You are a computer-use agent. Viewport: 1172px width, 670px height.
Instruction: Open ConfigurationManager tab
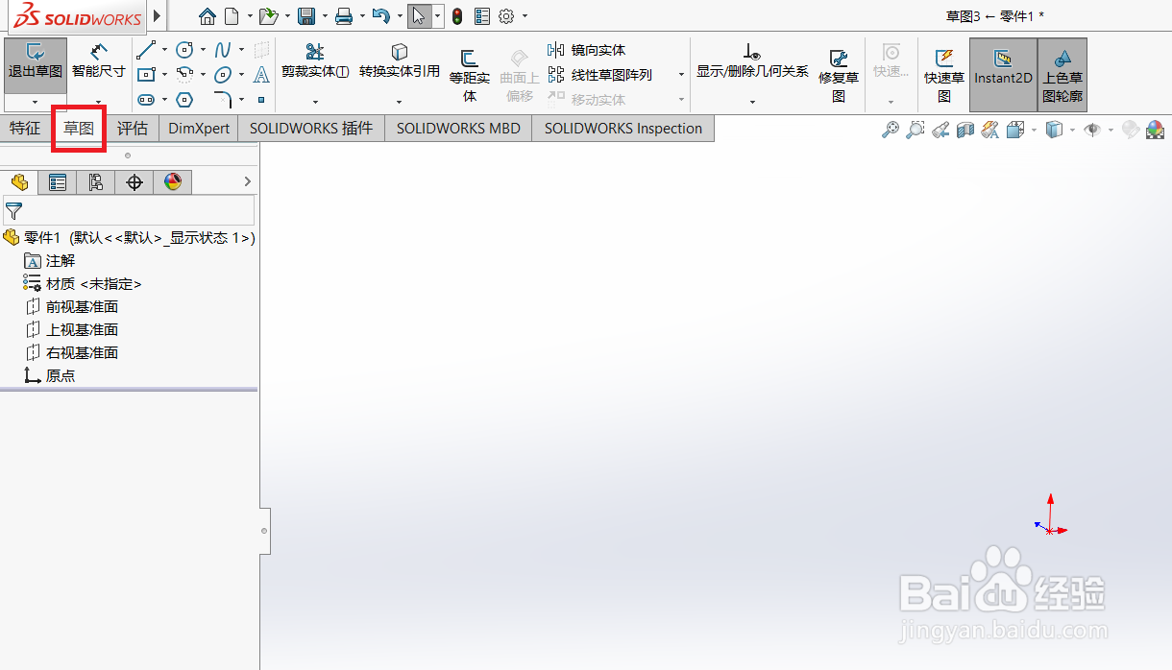click(x=96, y=182)
